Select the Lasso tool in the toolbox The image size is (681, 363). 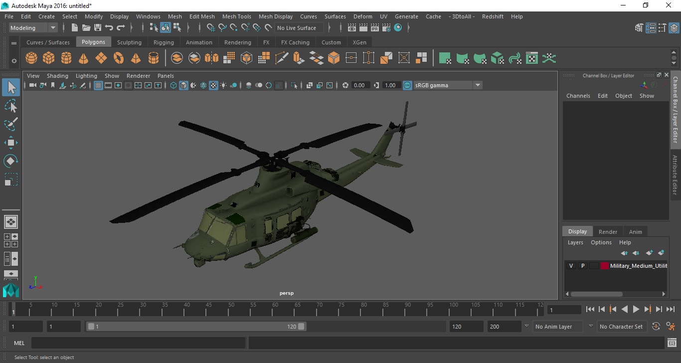[x=11, y=106]
